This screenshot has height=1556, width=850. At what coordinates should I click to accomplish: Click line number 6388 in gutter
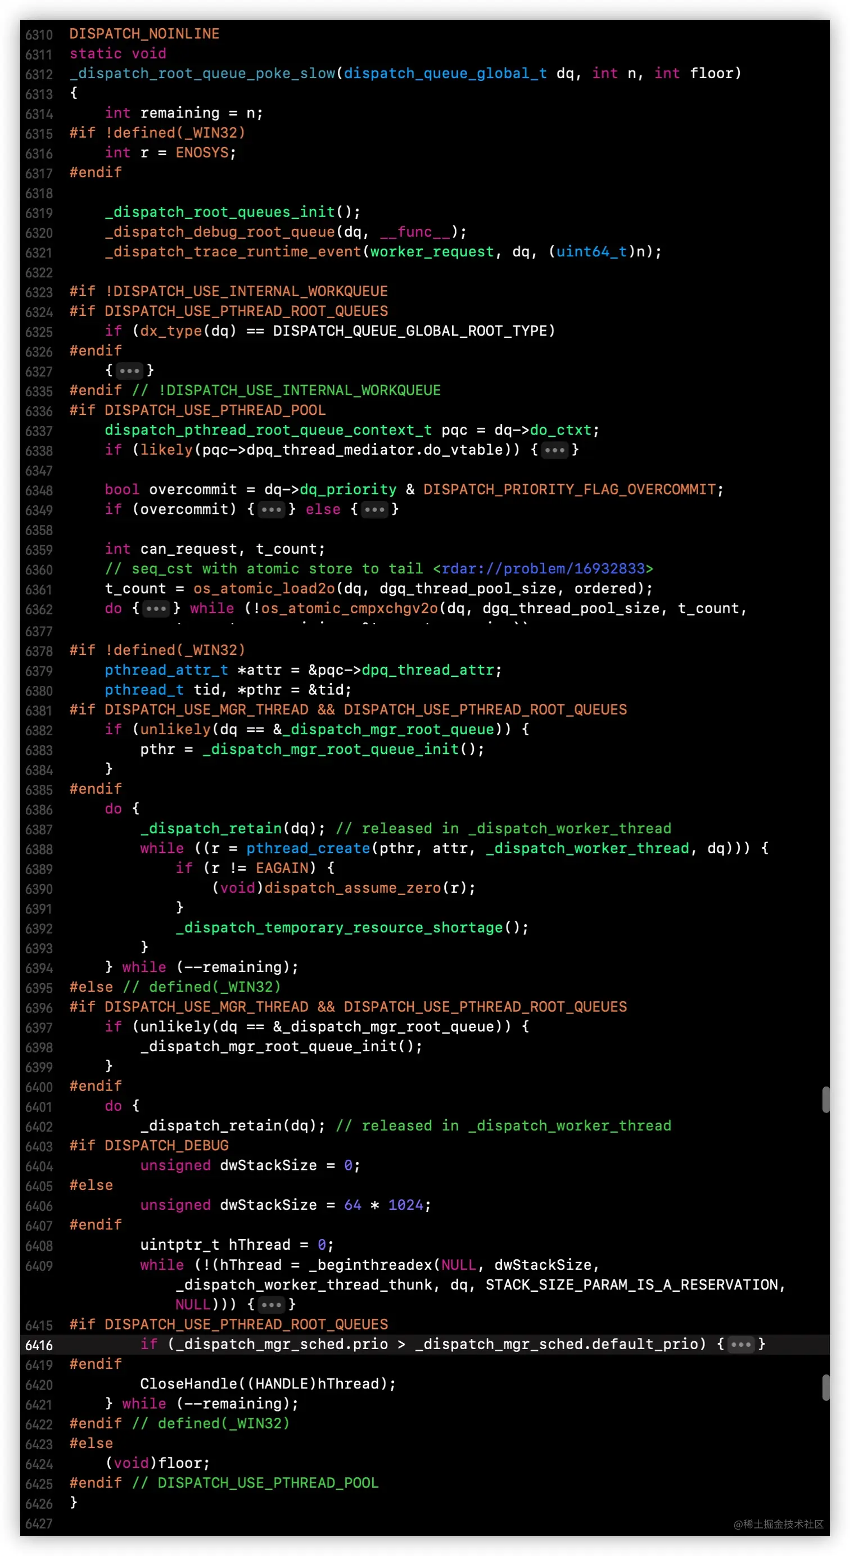click(39, 849)
